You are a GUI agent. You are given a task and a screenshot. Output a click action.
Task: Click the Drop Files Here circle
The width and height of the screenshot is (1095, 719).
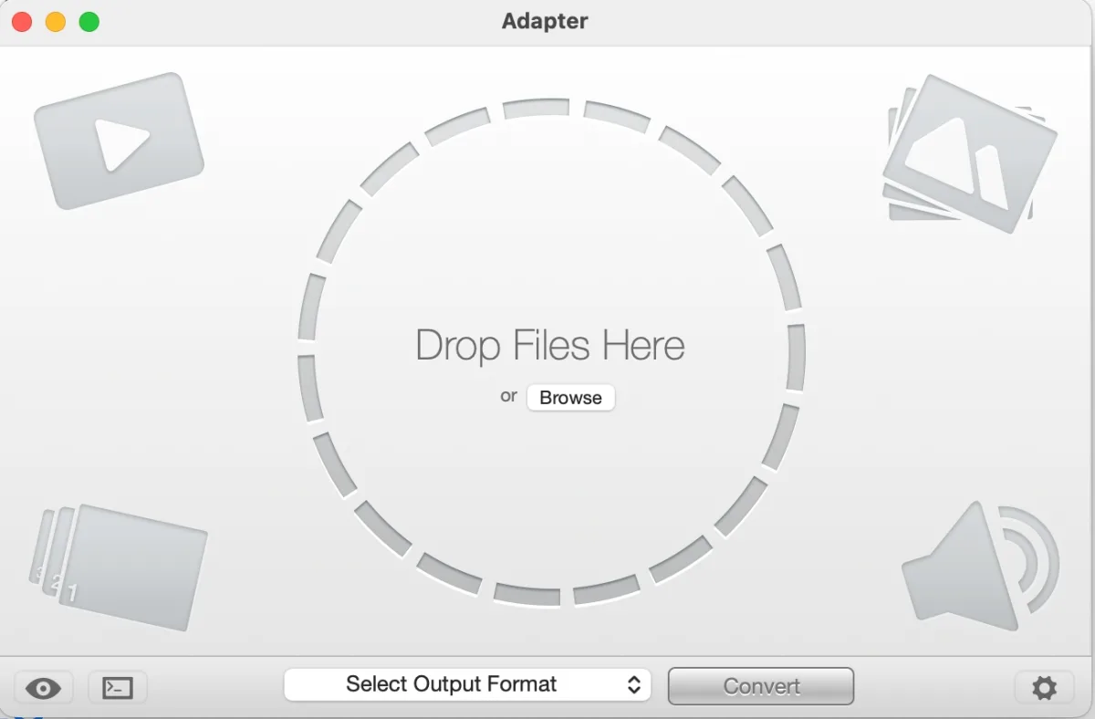pos(551,352)
